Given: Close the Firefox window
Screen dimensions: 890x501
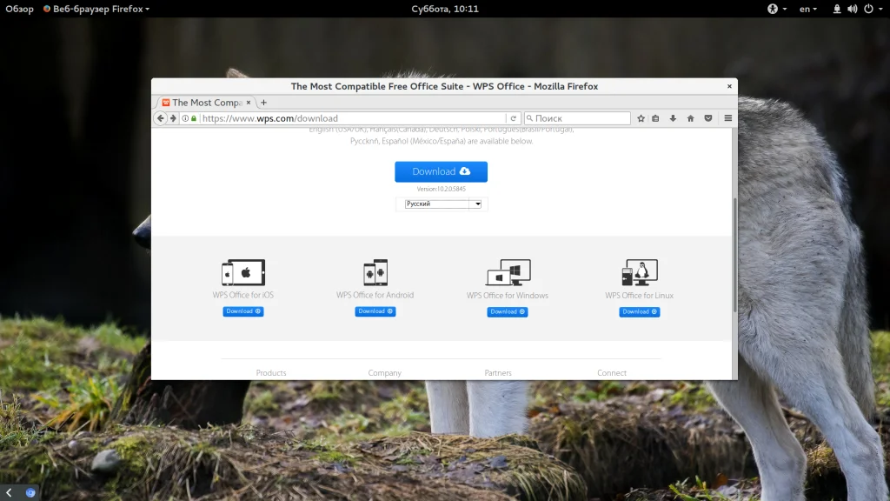Looking at the screenshot, I should [x=729, y=86].
